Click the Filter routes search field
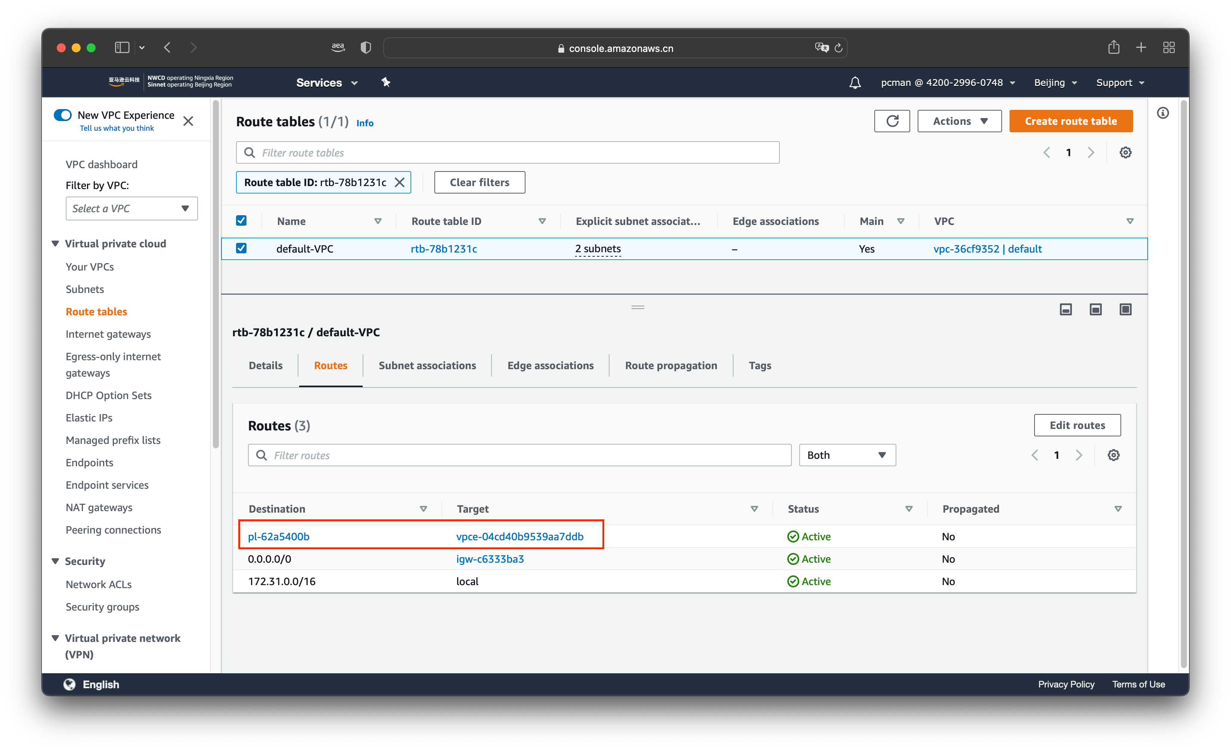This screenshot has width=1231, height=751. [520, 455]
